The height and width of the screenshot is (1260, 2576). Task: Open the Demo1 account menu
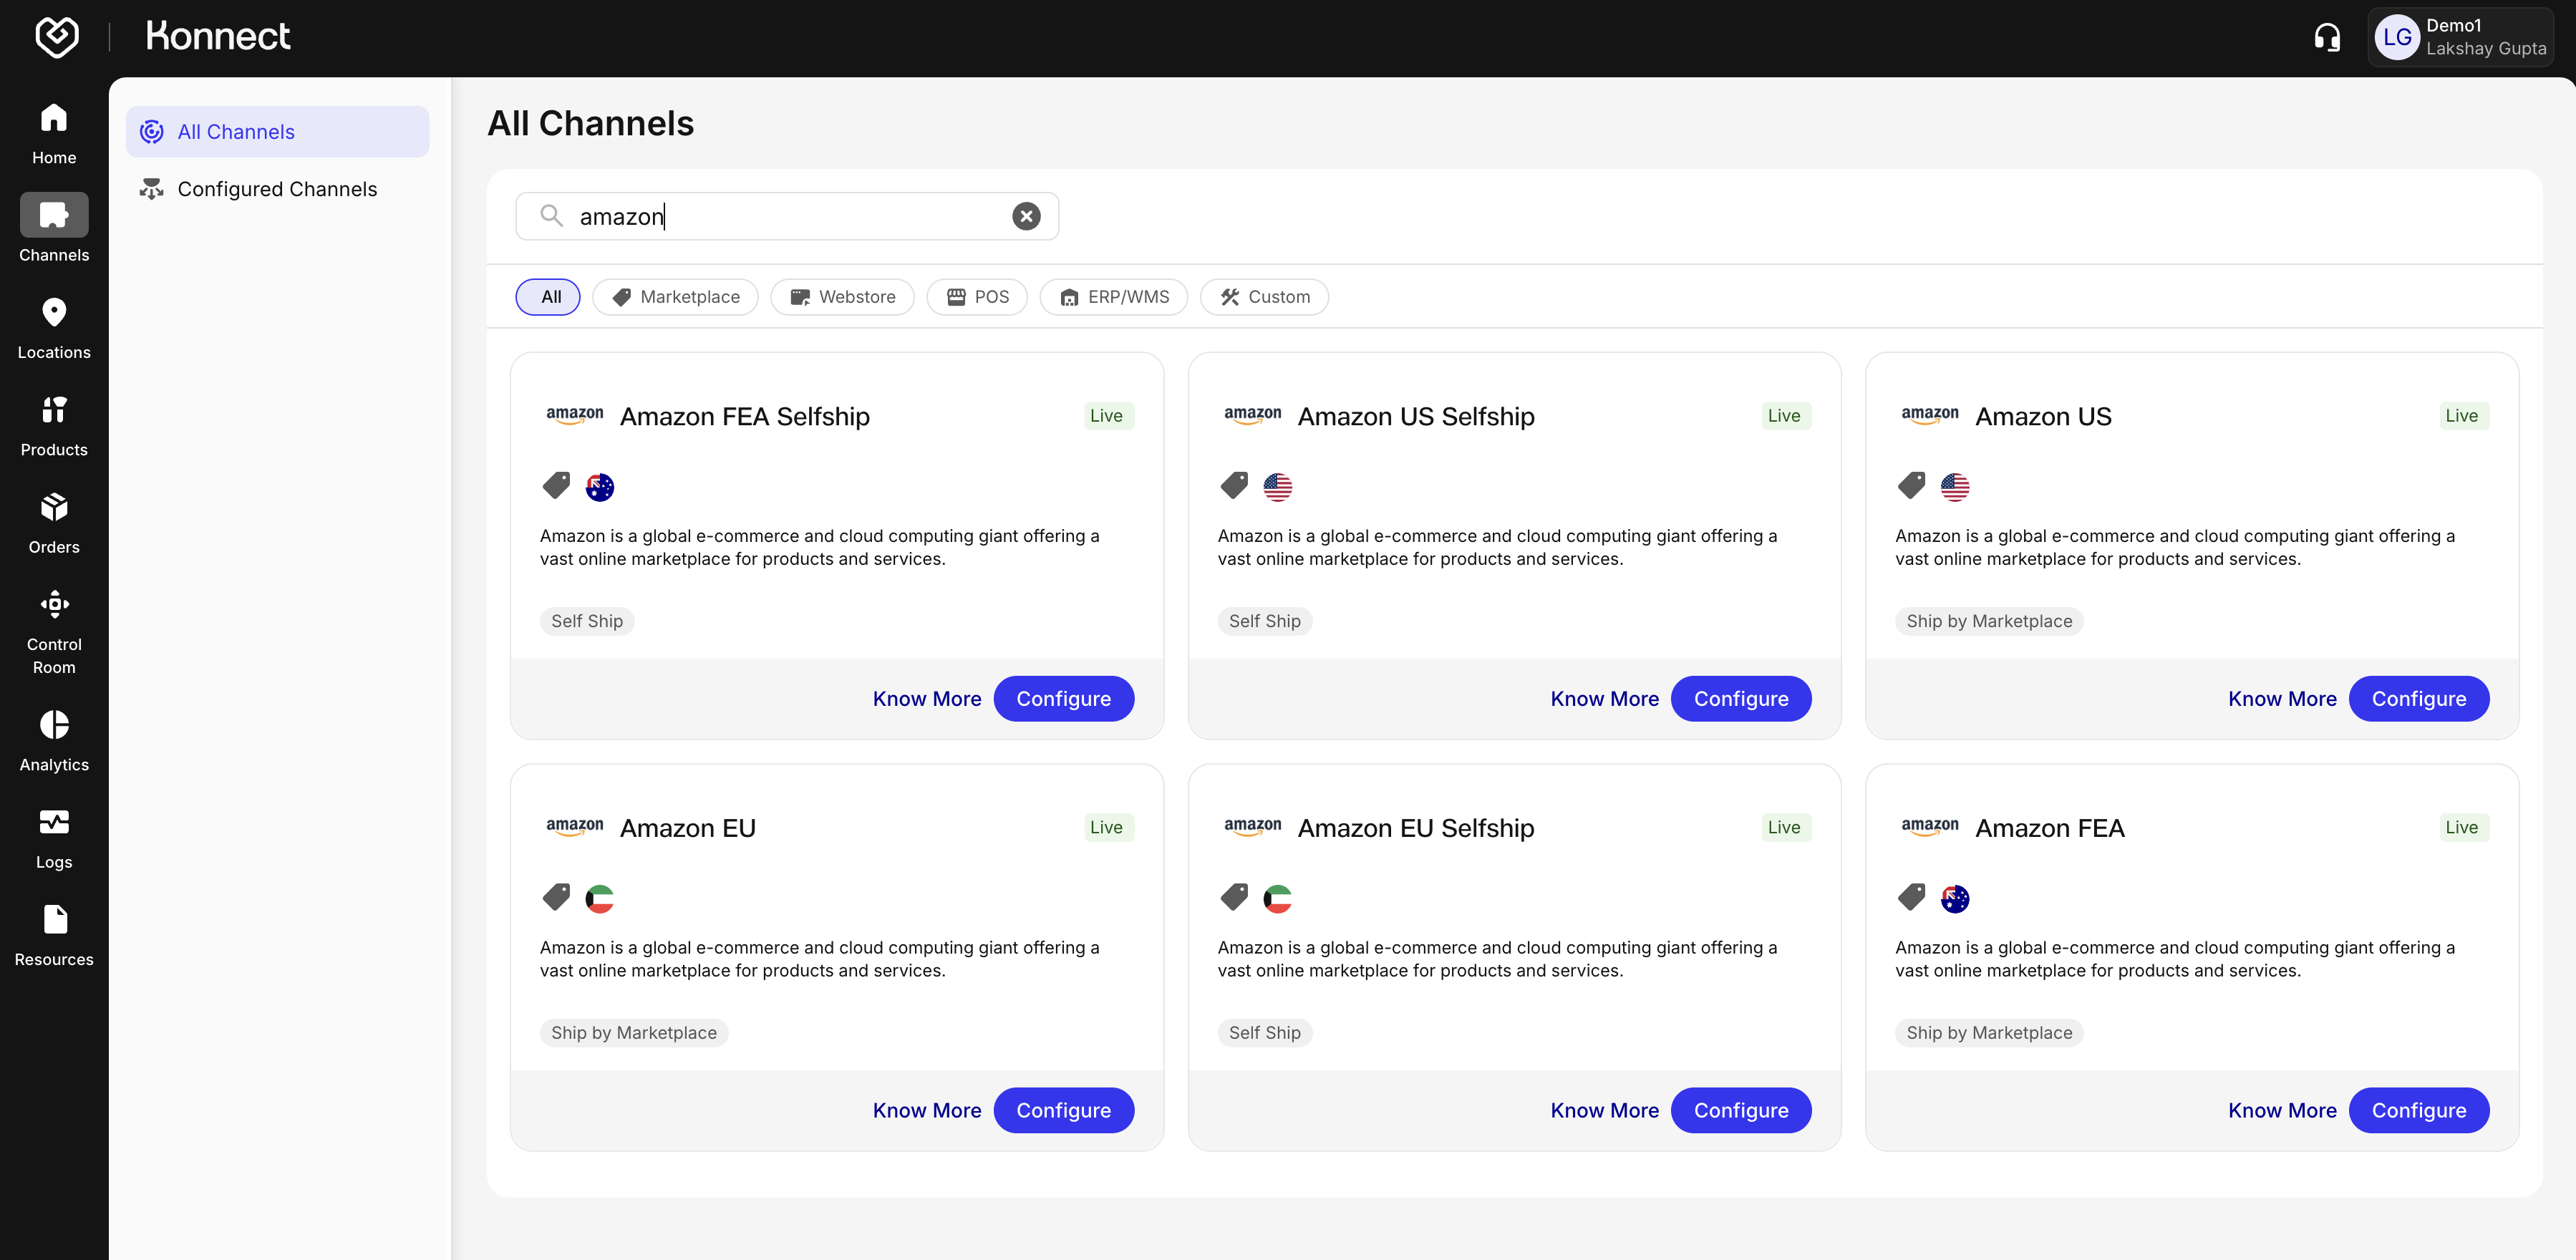2460,37
